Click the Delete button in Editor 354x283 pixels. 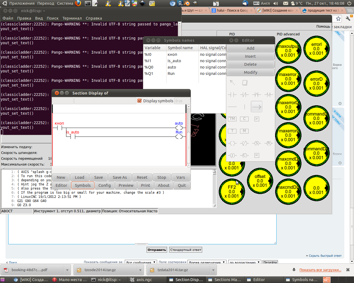(x=251, y=64)
